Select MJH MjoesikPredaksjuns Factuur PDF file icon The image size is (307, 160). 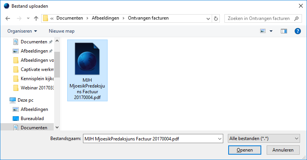pyautogui.click(x=87, y=59)
